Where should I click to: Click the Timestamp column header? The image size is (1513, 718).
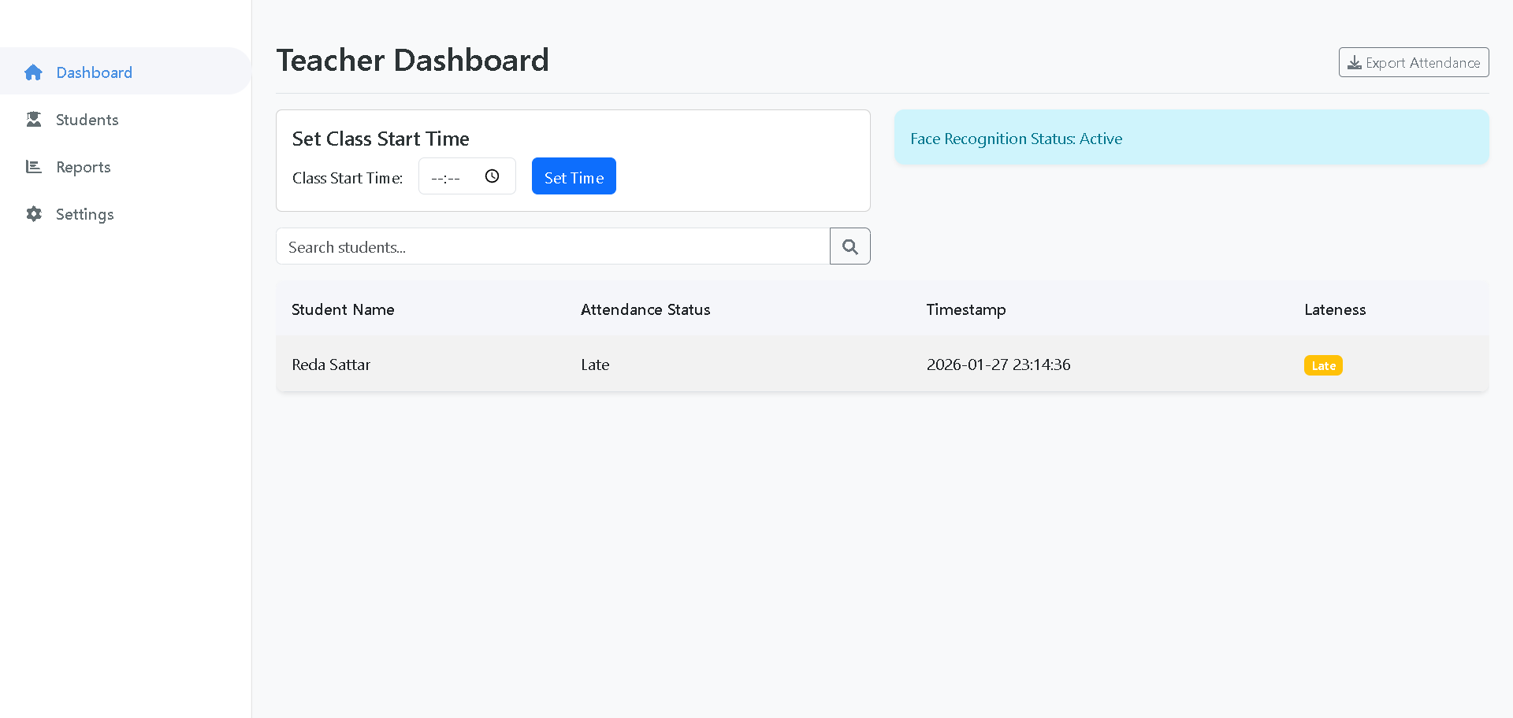965,309
